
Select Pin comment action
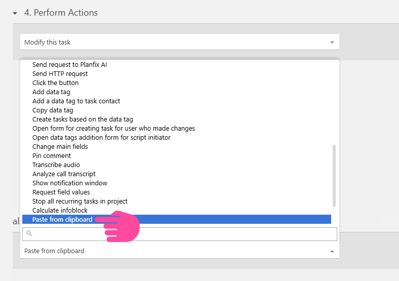(52, 155)
